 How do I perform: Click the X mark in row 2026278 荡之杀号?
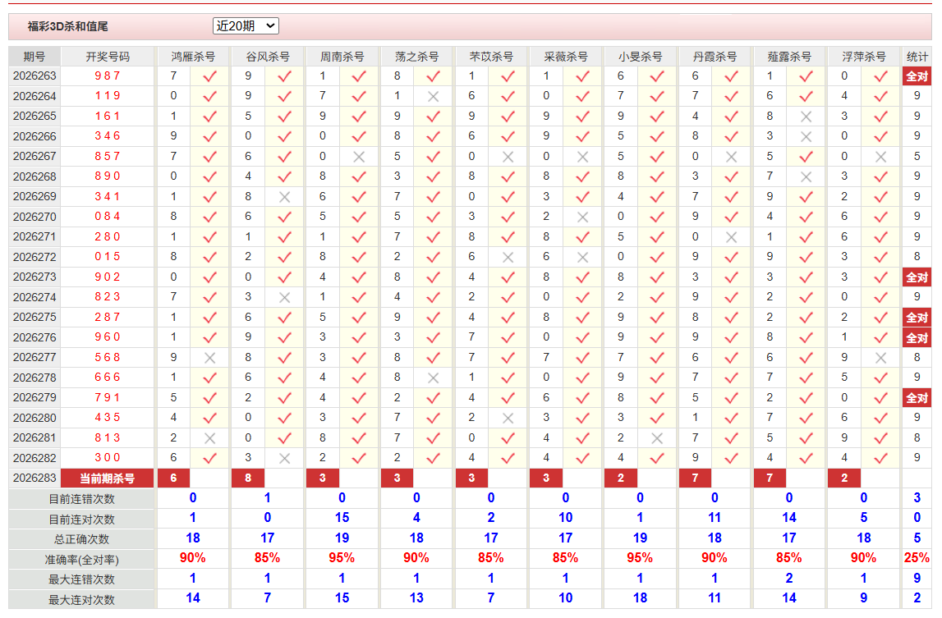click(x=433, y=378)
